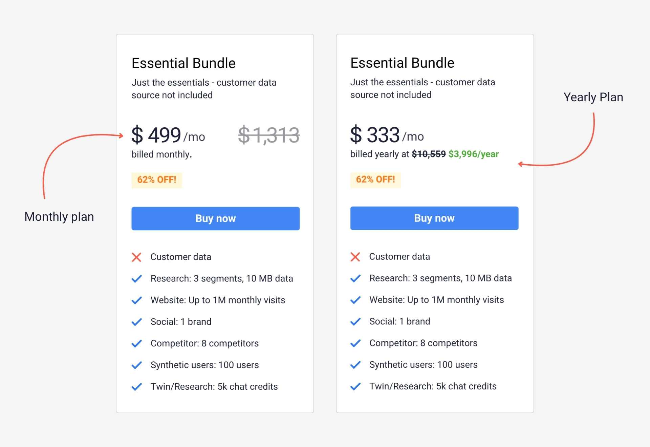Click Synthetic users checkmark in monthly card
This screenshot has height=447, width=650.
136,365
